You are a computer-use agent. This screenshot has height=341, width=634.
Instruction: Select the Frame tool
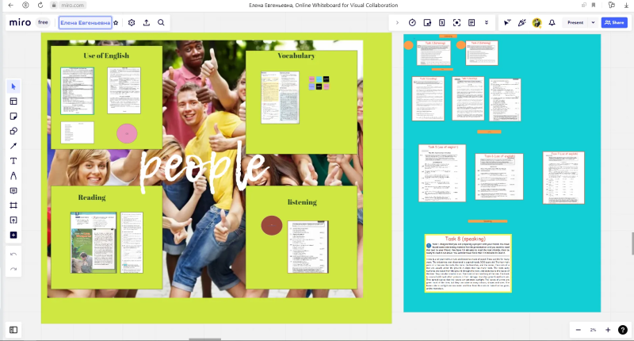point(13,205)
